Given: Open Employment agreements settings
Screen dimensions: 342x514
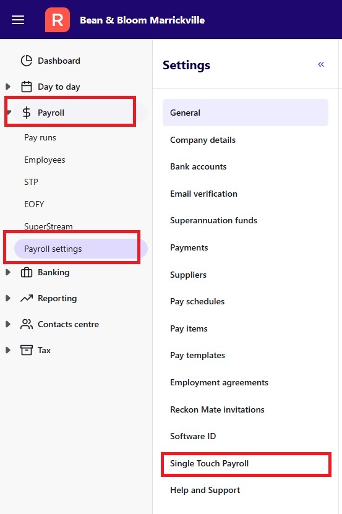Looking at the screenshot, I should 219,382.
